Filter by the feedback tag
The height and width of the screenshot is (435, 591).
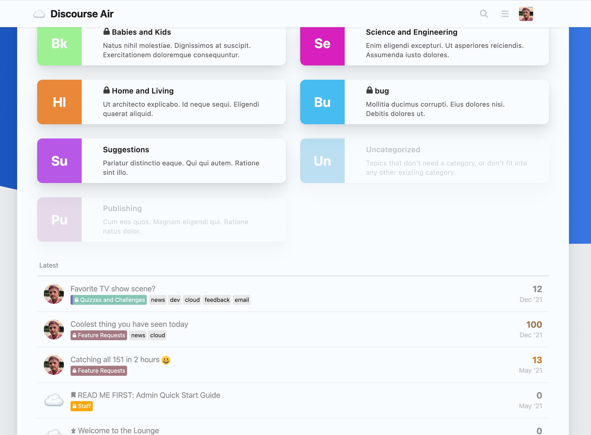click(217, 300)
